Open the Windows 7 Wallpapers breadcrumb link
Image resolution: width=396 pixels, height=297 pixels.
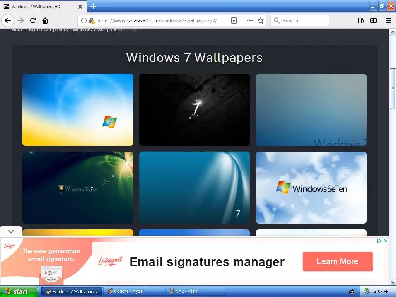(97, 30)
